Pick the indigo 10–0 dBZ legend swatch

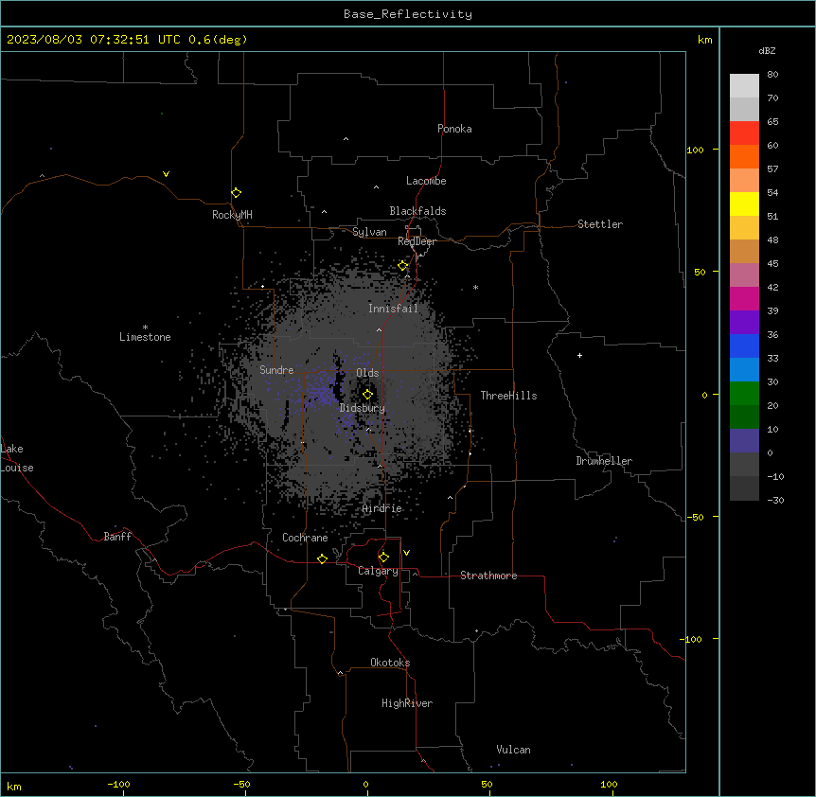(744, 441)
